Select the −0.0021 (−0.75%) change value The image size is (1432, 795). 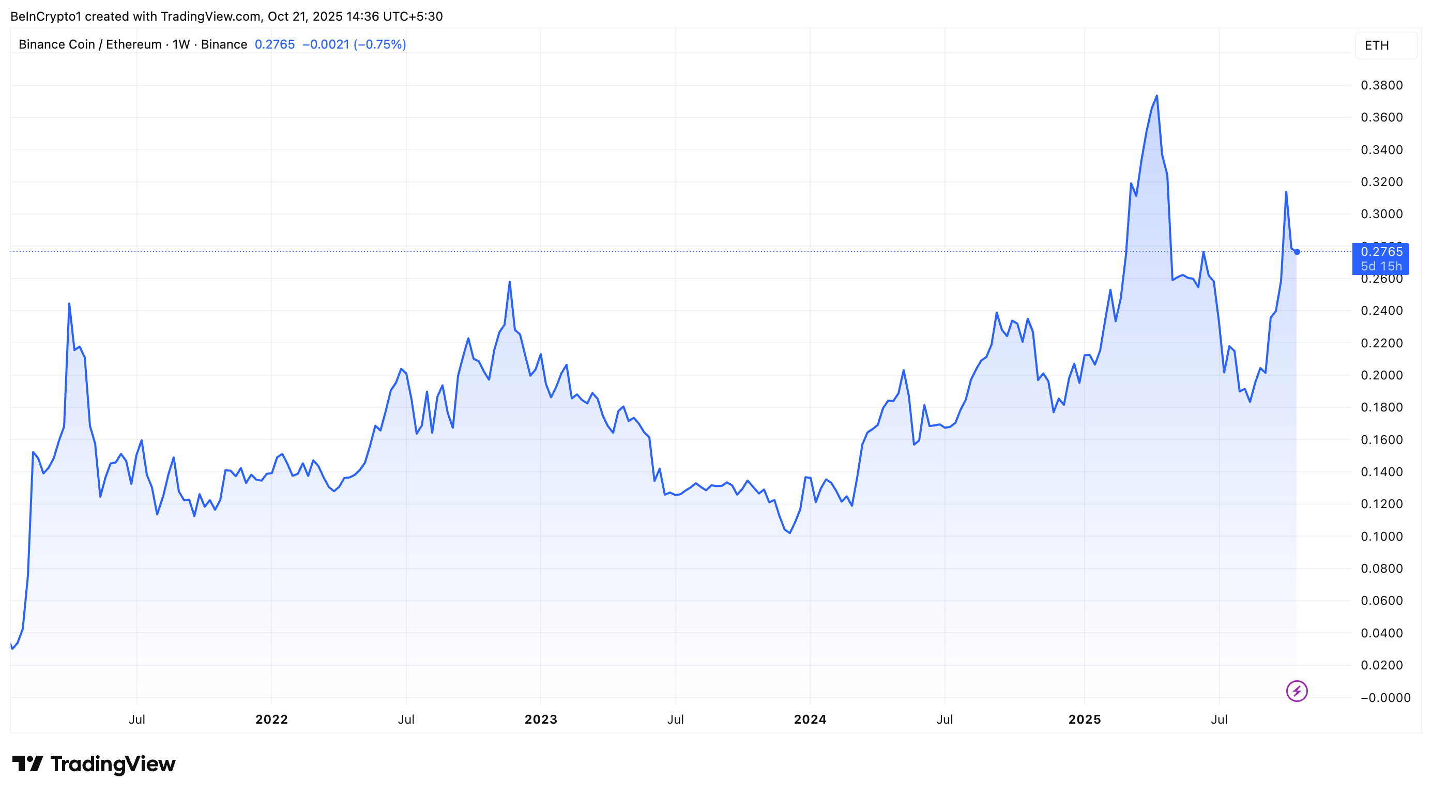(x=354, y=44)
